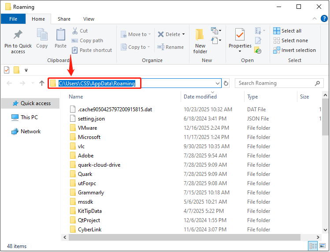This screenshot has width=330, height=252.
Task: Click the Paste clipboard icon
Action: (60, 35)
